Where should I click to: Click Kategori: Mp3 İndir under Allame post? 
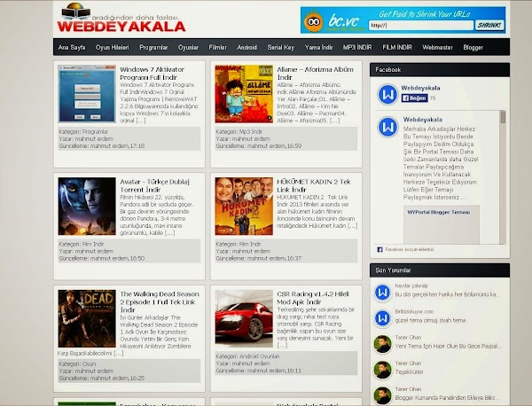(239, 131)
